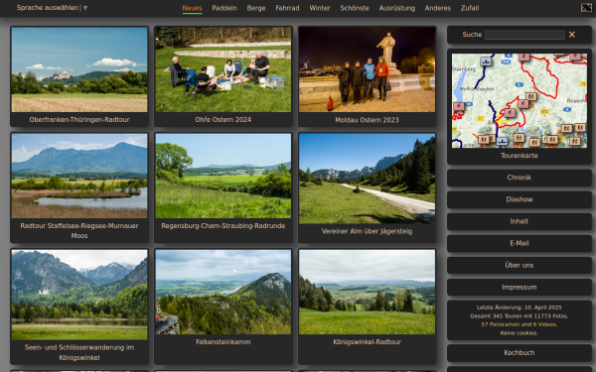Open the Oberfranken-Thüringen-Radtour link
Viewport: 596px width, 372px height.
(x=79, y=120)
